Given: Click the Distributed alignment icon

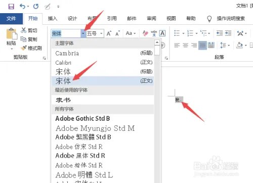Looking at the screenshot, I should tap(211, 45).
